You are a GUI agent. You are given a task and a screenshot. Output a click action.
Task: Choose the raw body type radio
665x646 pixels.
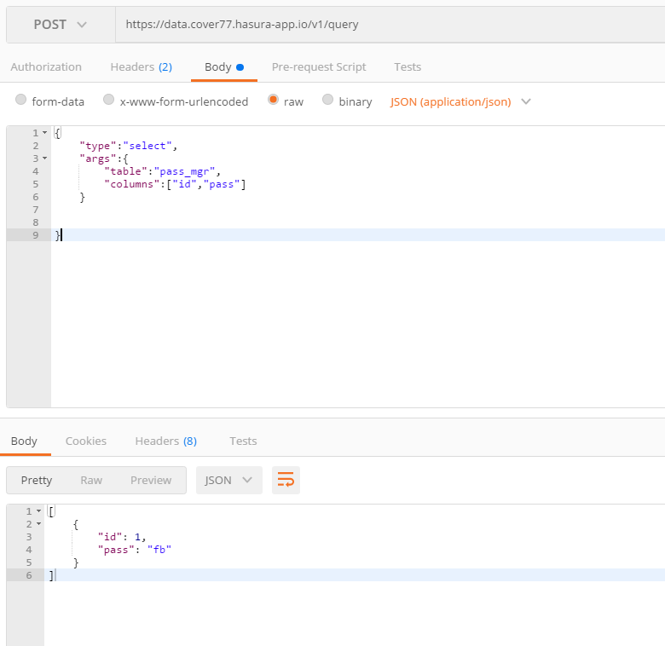[274, 101]
